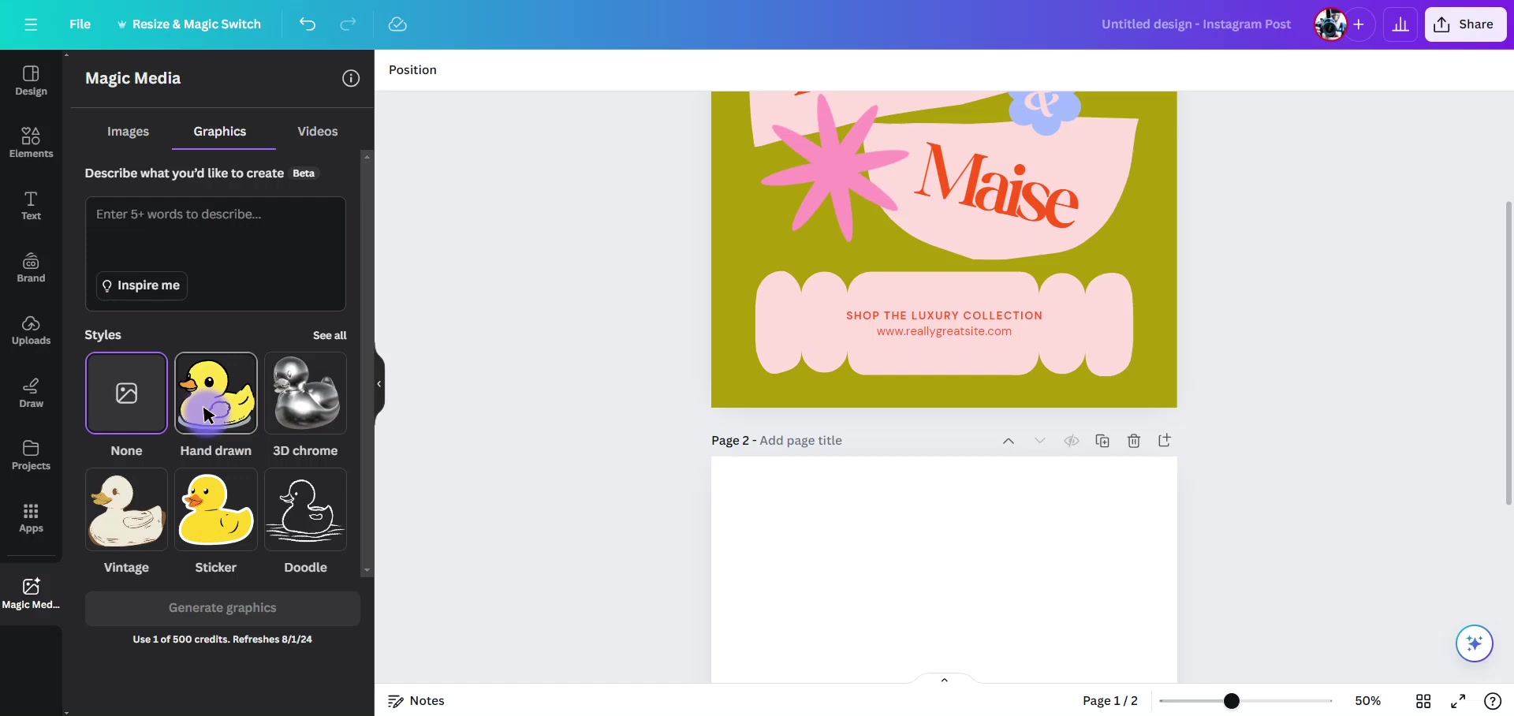Screen dimensions: 1514x716
Task: Open Magic Media info icon
Action: (x=351, y=78)
